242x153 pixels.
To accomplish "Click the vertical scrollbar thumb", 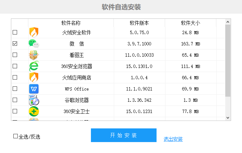I will click(x=228, y=60).
